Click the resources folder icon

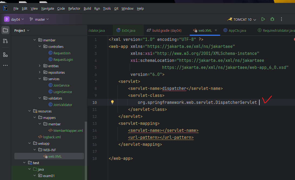(x=35, y=111)
